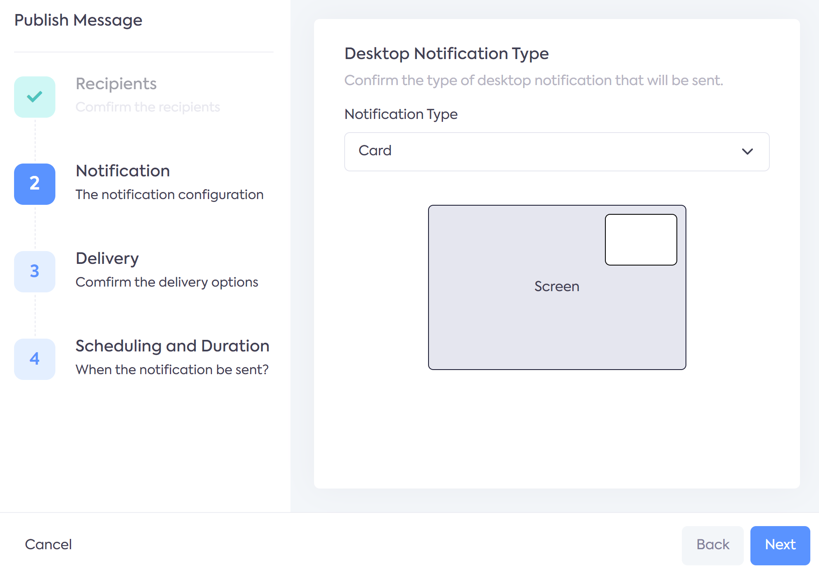Click the Screen preview area label
Screen dimensions: 819x574
[x=557, y=287]
